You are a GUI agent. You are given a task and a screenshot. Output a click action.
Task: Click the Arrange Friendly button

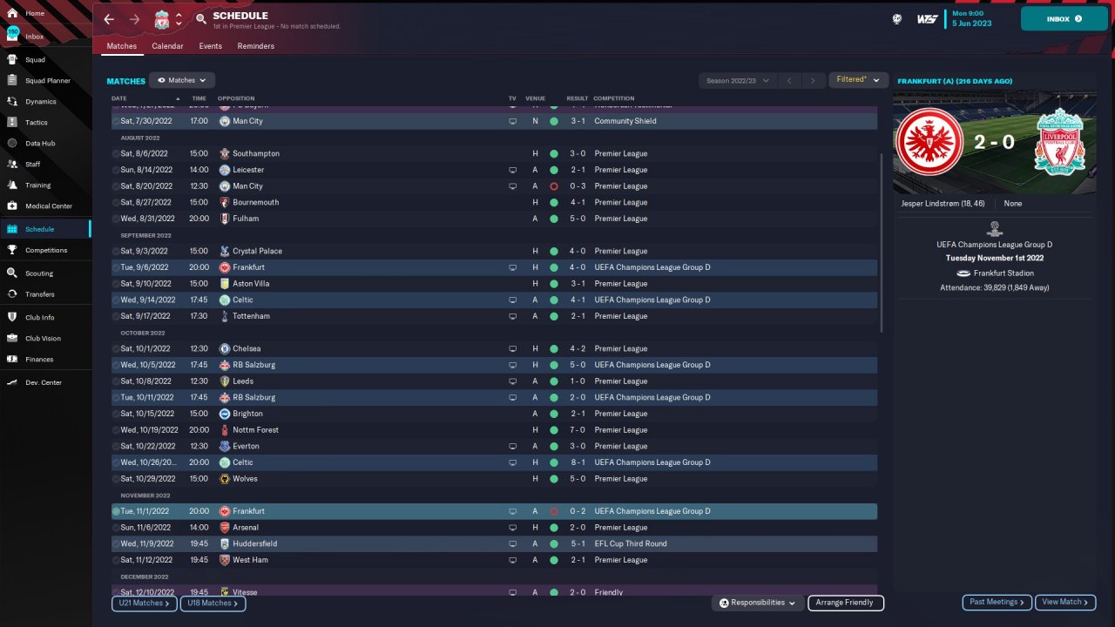pyautogui.click(x=846, y=603)
